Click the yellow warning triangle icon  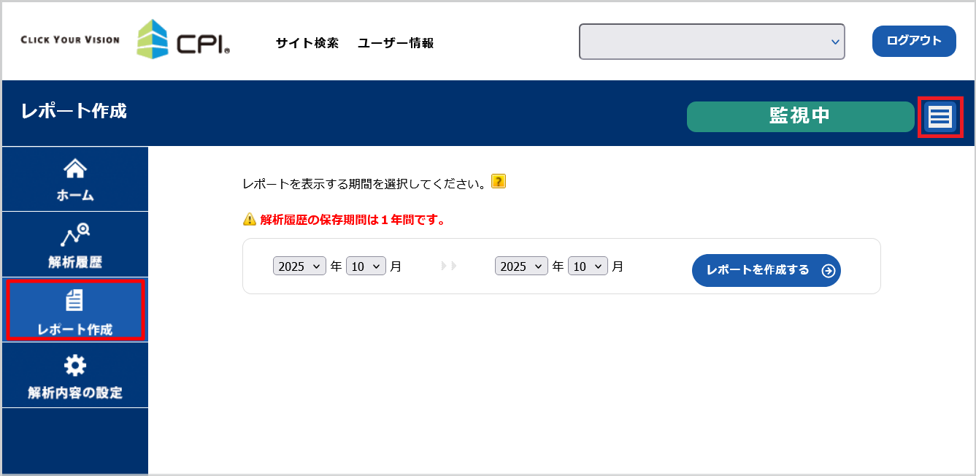point(250,219)
